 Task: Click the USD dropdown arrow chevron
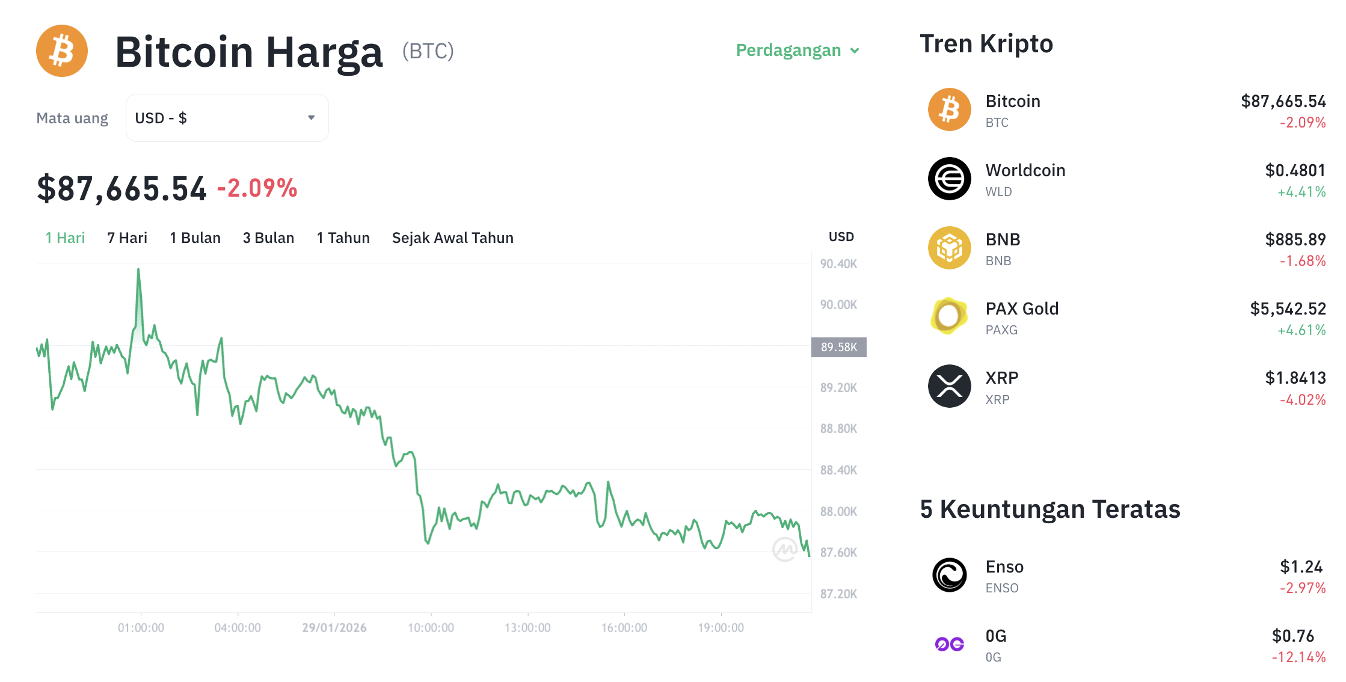tap(311, 117)
